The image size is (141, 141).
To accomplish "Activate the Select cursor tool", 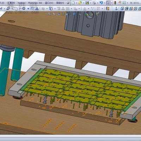I will (108, 2).
